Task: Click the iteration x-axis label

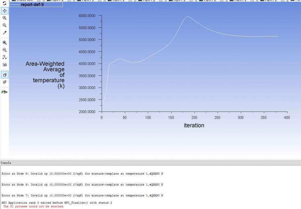Action: tap(194, 126)
